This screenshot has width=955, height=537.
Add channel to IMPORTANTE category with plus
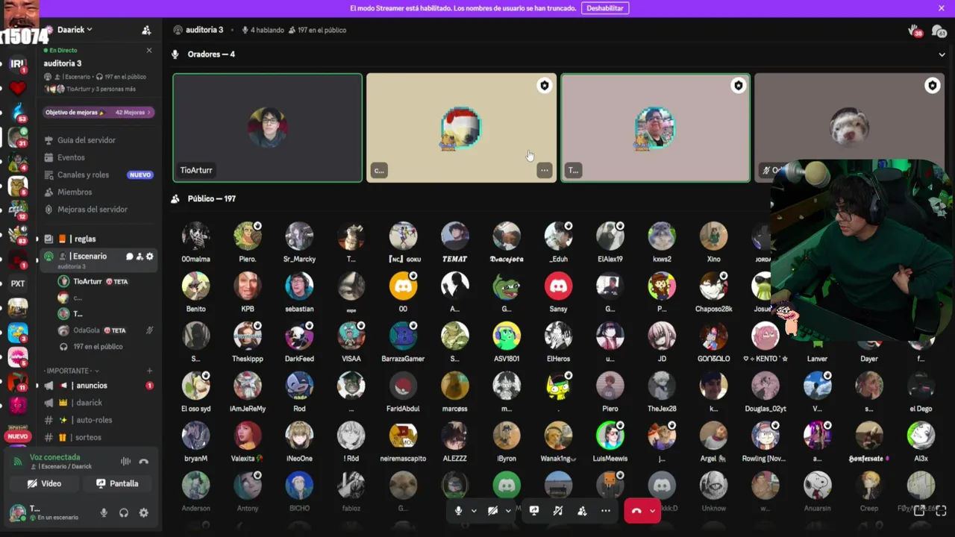[149, 371]
